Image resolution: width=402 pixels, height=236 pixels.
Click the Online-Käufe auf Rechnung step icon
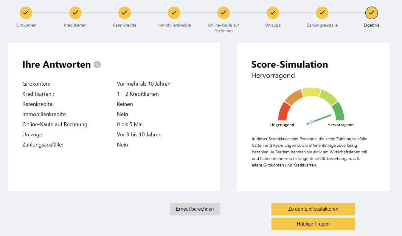[223, 13]
